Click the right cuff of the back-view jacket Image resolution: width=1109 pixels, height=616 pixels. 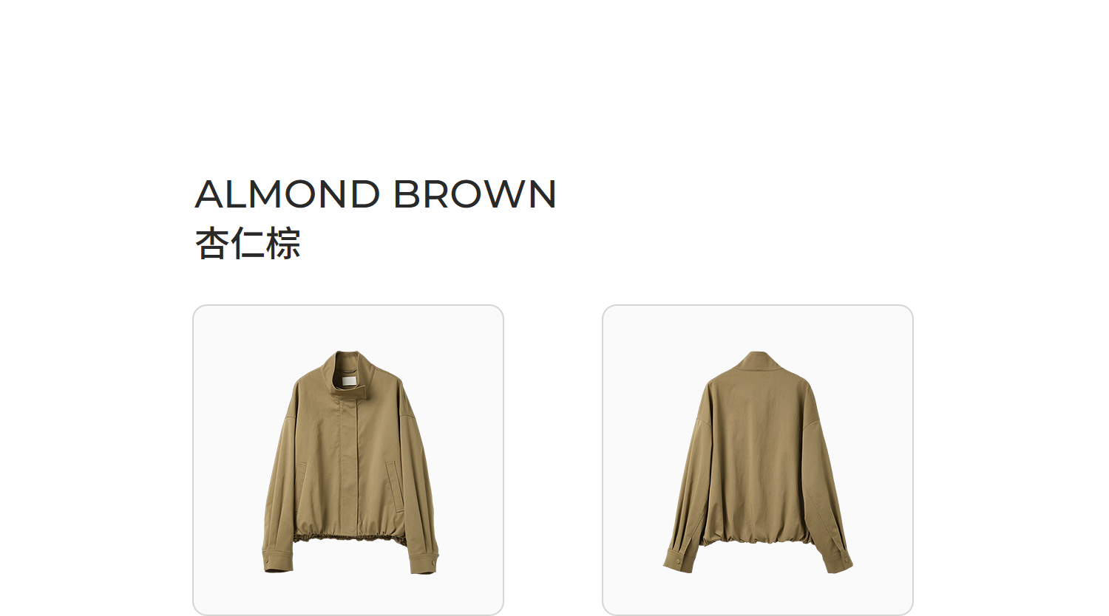[x=837, y=558]
